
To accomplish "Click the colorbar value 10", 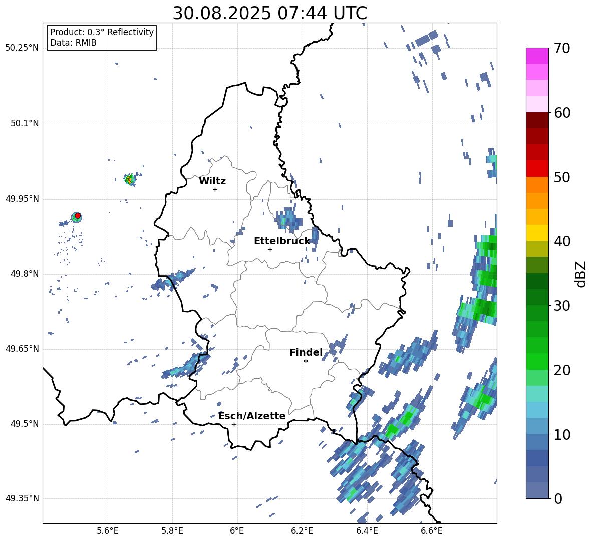I will click(x=561, y=434).
